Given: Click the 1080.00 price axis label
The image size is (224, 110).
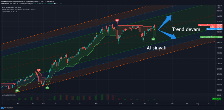Looking at the screenshot, I should (219, 90).
